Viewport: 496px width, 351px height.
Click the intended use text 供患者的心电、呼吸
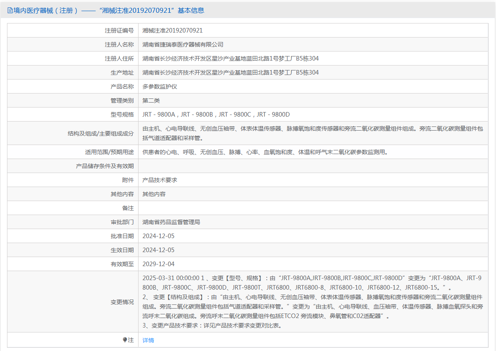coord(266,152)
